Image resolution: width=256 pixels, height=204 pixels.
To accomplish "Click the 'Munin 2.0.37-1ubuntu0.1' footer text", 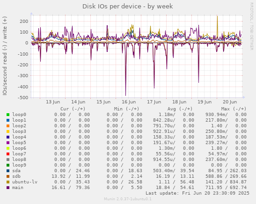I will (x=128, y=199).
